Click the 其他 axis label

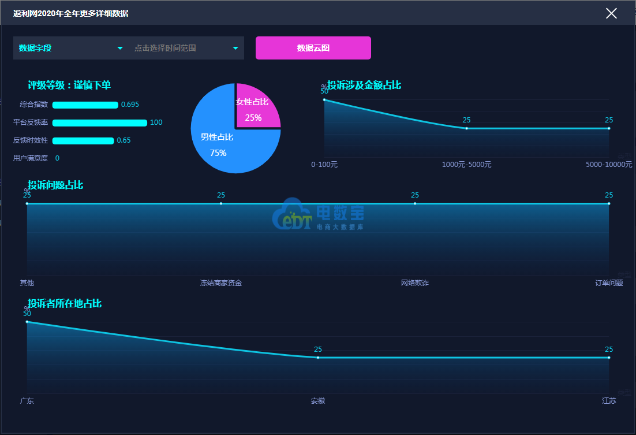[27, 282]
